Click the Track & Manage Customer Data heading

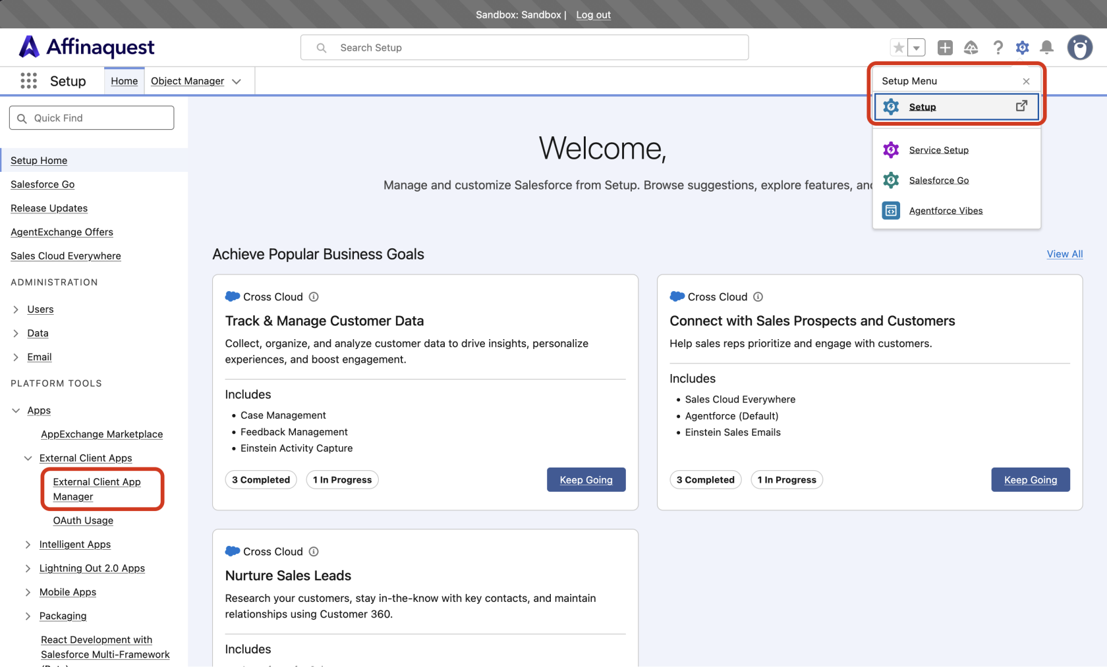pos(324,321)
